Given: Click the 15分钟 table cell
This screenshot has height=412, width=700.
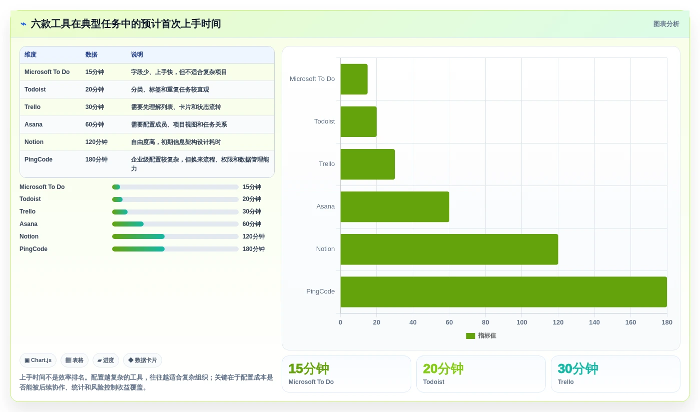Looking at the screenshot, I should [95, 72].
